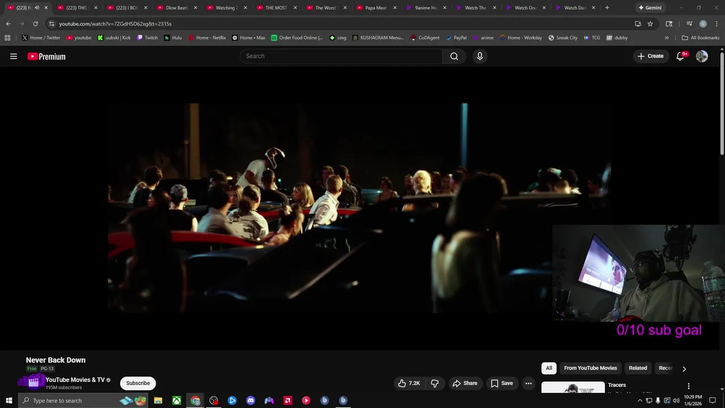The image size is (725, 408).
Task: Click the browser address bar URL
Action: click(115, 24)
